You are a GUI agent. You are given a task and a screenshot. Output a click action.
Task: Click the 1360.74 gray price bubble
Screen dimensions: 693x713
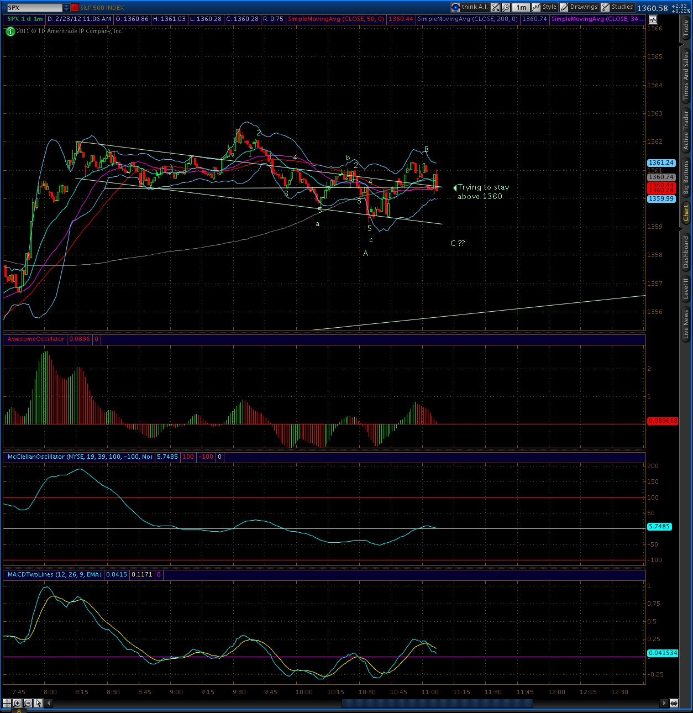click(661, 177)
